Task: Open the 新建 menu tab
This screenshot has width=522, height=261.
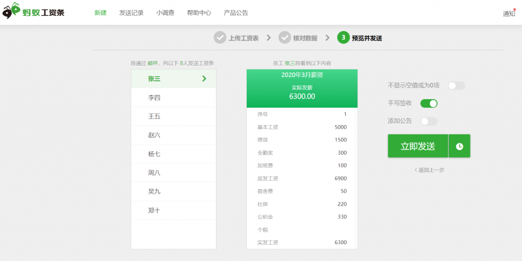Action: pyautogui.click(x=100, y=13)
